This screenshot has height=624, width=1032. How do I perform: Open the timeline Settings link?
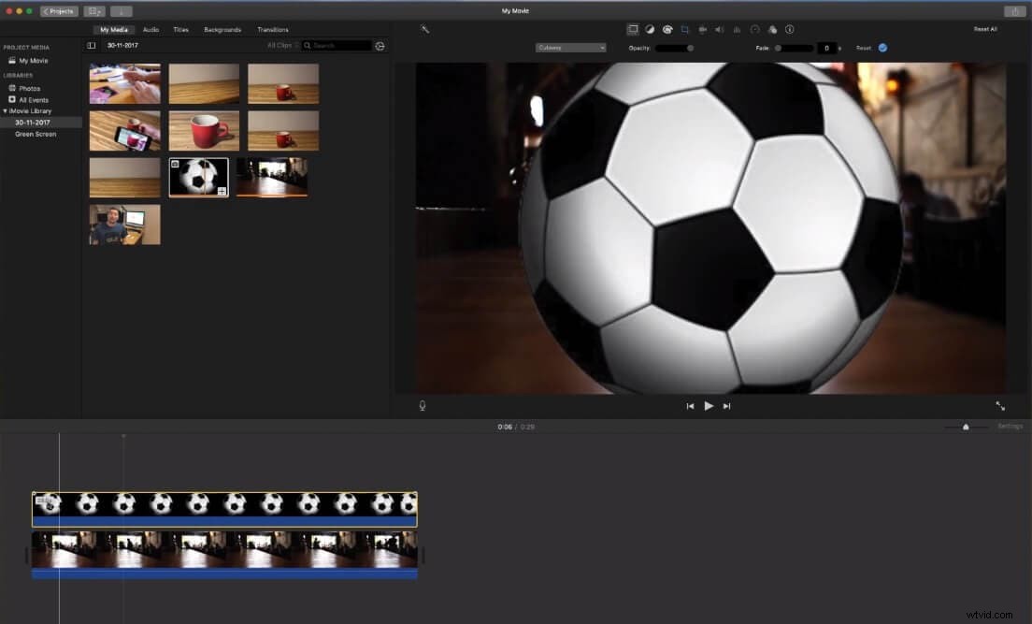pyautogui.click(x=1010, y=426)
